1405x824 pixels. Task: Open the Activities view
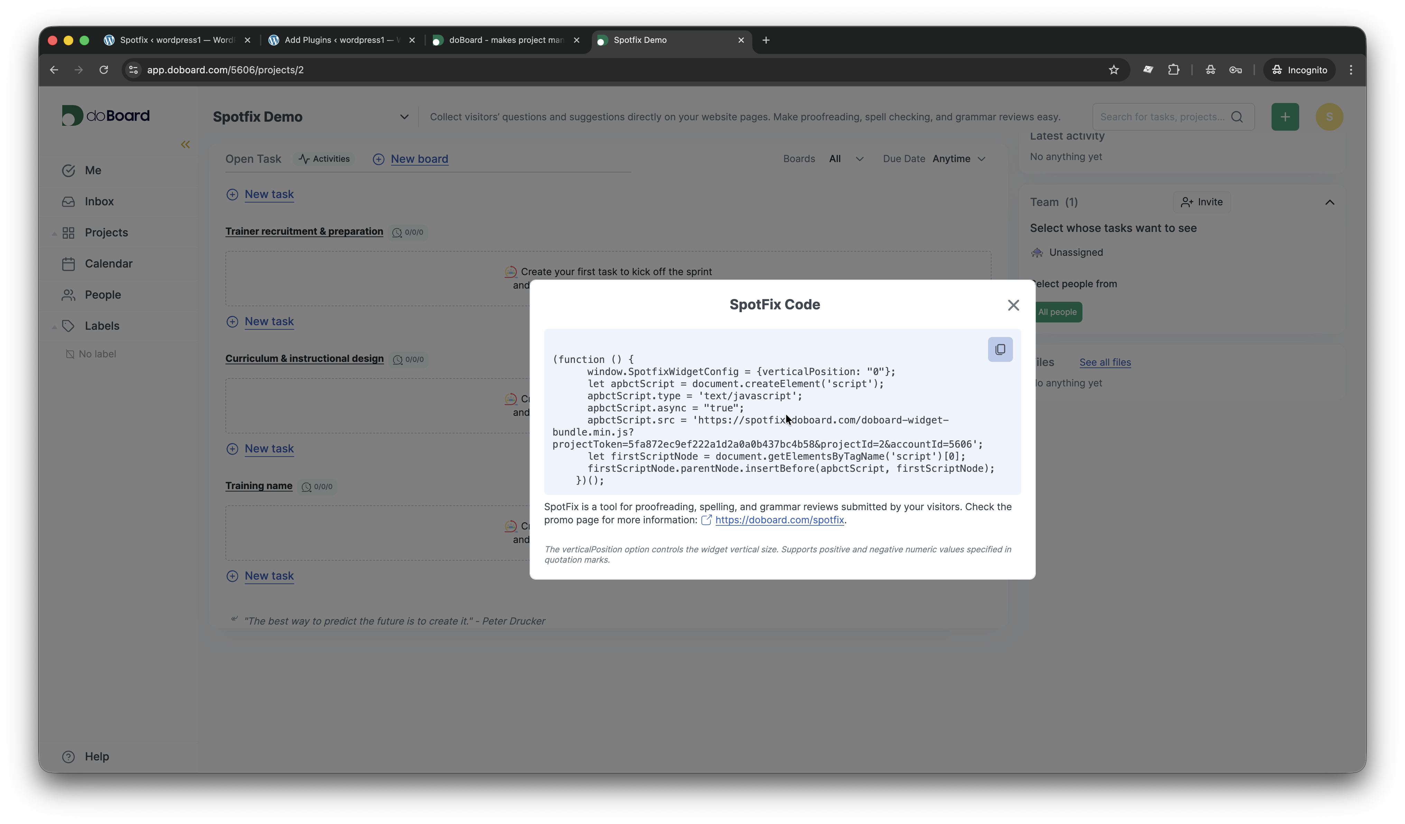(x=325, y=159)
